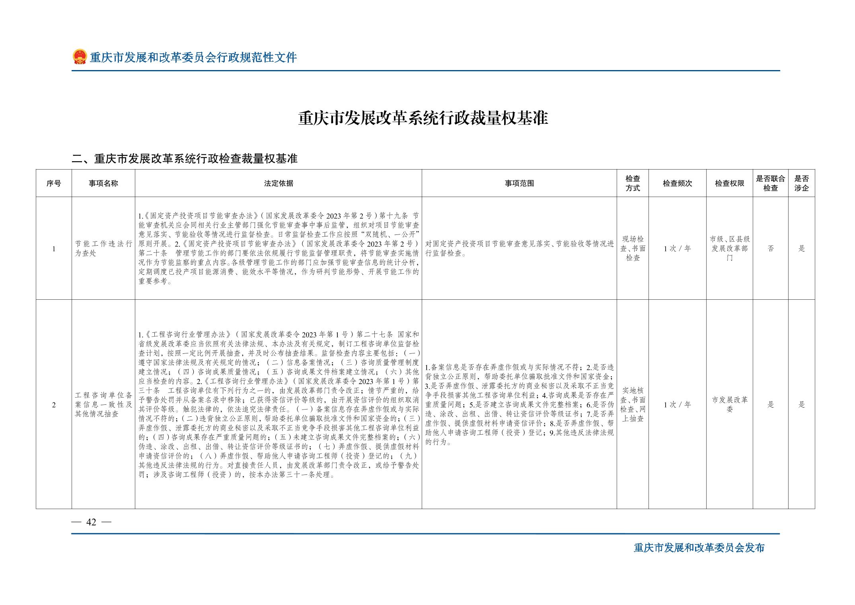The height and width of the screenshot is (605, 855).
Task: Click the 事项名称 column header
Action: click(103, 183)
